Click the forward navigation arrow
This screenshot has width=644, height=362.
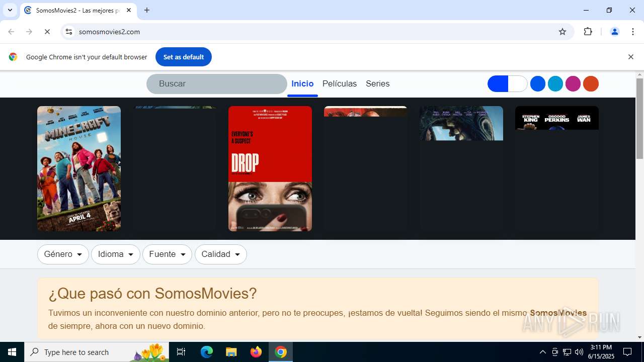[x=29, y=32]
